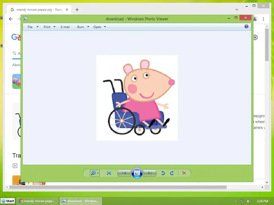Open the Print menu
The image size is (274, 205).
(x=47, y=27)
